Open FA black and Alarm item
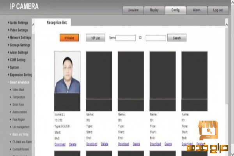The image size is (234, 156). (22, 142)
